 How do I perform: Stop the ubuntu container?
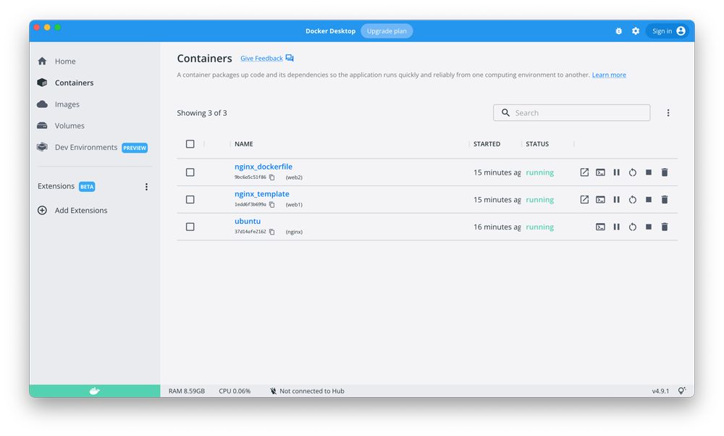(x=649, y=227)
